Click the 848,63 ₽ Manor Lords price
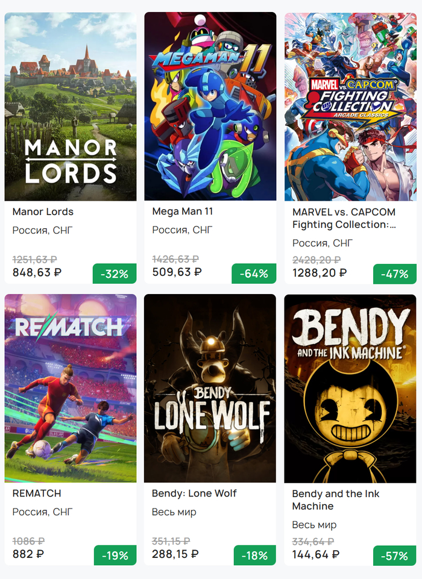This screenshot has height=579, width=422. [37, 272]
